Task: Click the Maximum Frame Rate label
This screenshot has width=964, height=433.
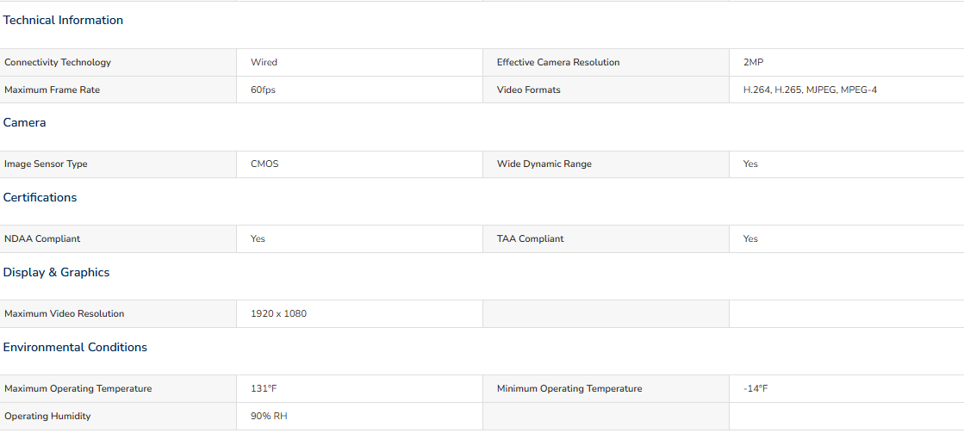Action: coord(53,90)
